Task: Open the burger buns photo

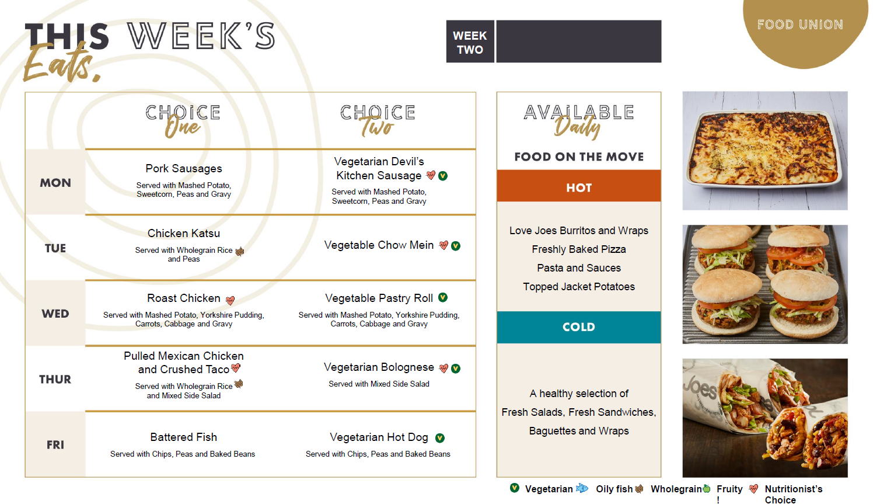Action: [x=765, y=284]
